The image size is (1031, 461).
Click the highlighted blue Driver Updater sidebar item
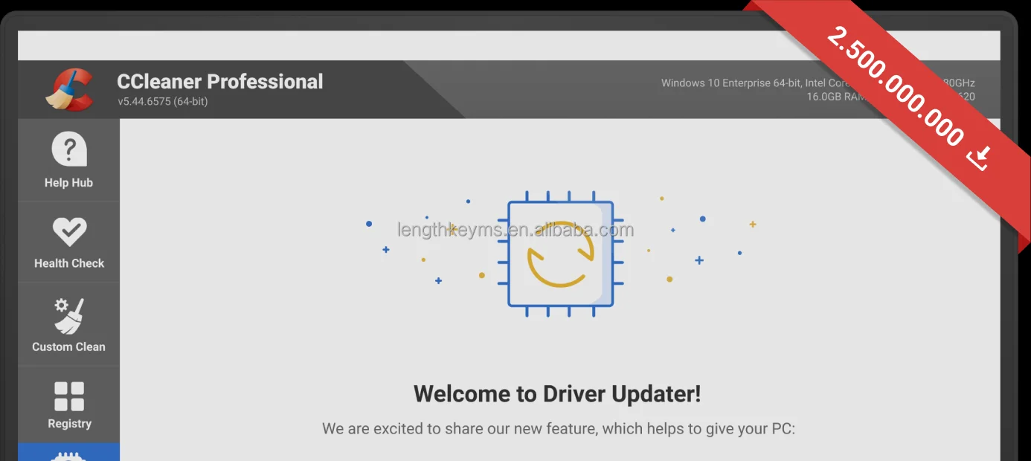point(68,452)
